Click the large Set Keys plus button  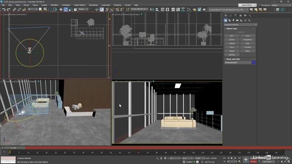[245, 159]
